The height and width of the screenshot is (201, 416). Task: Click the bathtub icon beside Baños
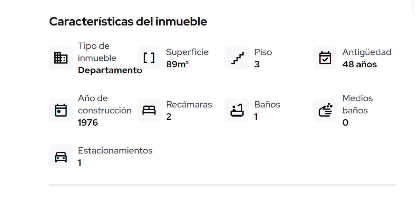tap(237, 110)
